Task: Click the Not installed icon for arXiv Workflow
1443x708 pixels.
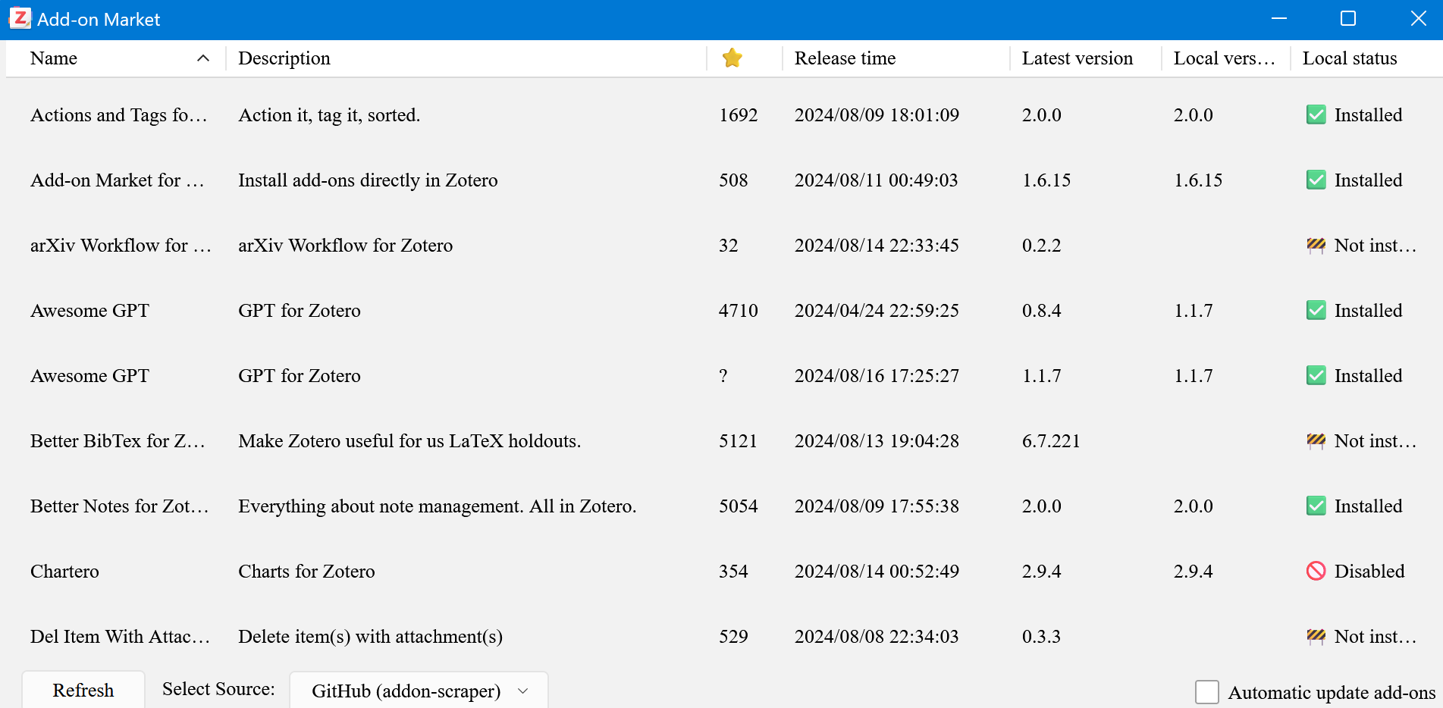Action: click(1316, 245)
